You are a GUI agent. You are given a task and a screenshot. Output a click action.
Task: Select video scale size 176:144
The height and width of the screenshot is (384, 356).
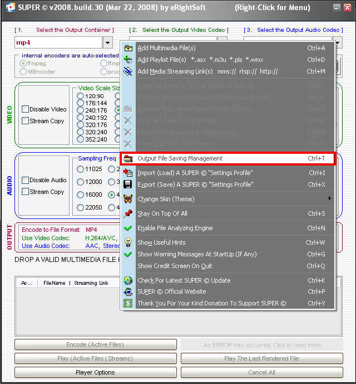click(81, 103)
